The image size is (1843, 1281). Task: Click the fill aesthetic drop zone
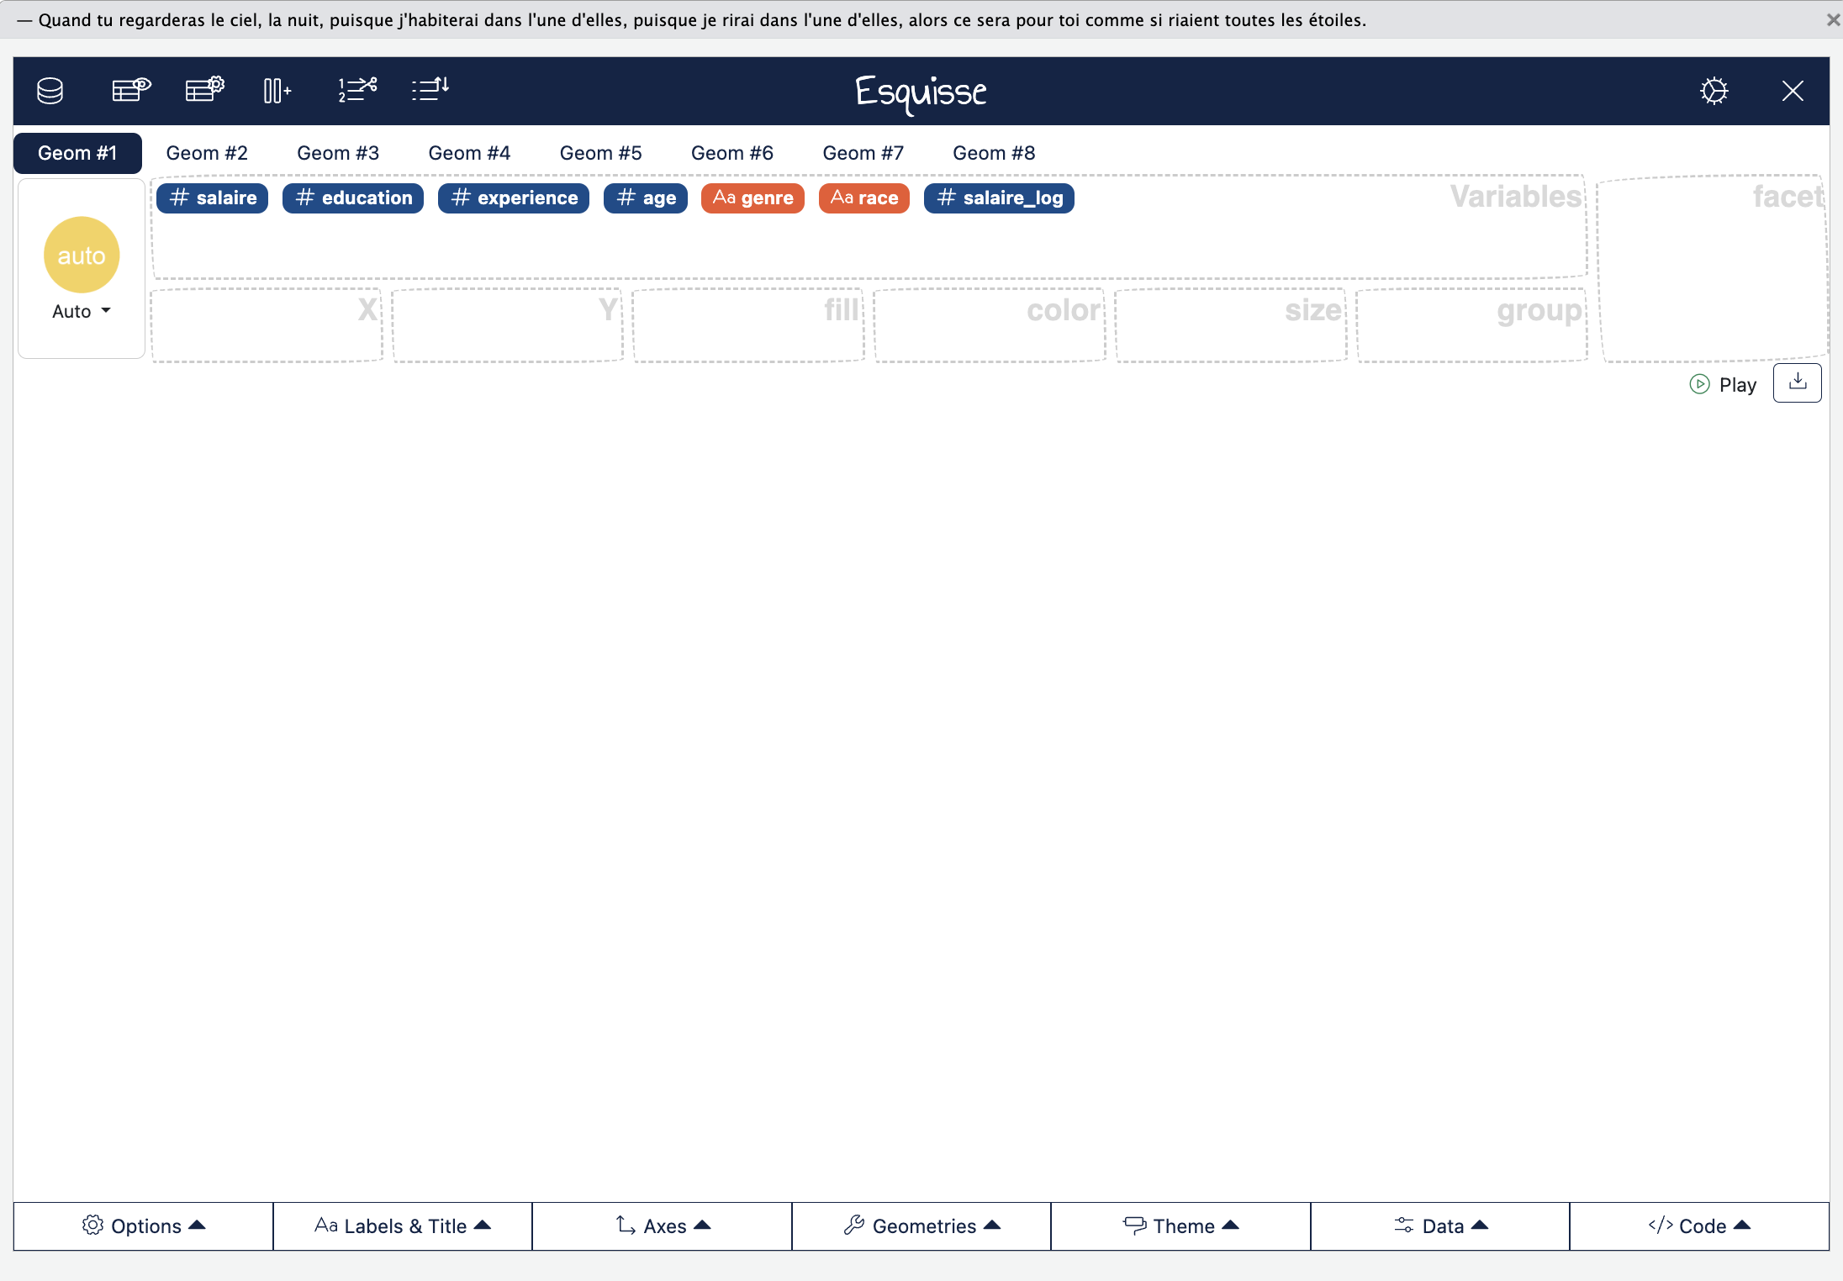(748, 325)
